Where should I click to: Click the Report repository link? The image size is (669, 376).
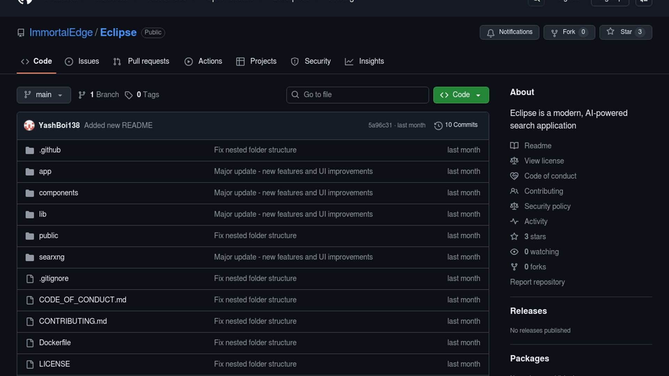tap(537, 282)
